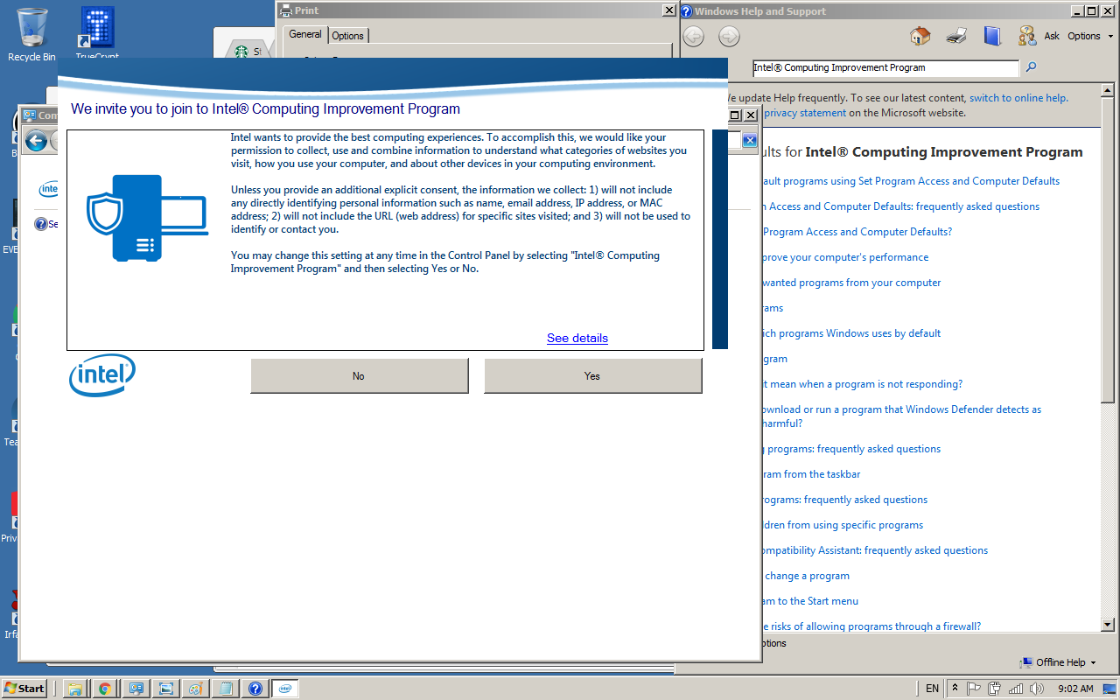
Task: Open result about Set Program Access defaults
Action: point(910,181)
